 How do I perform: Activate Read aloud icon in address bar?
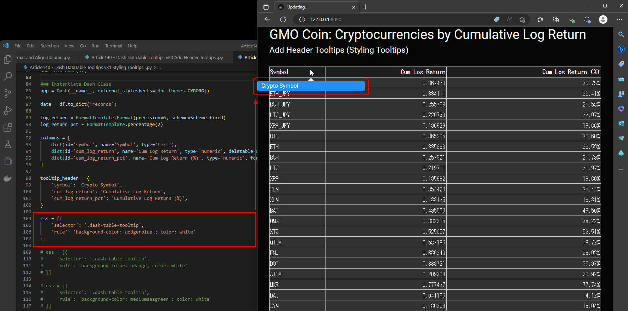point(509,19)
